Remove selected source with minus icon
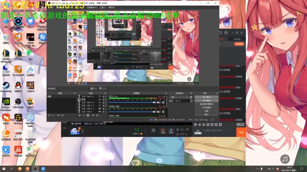This screenshot has height=172, width=307. [84, 115]
